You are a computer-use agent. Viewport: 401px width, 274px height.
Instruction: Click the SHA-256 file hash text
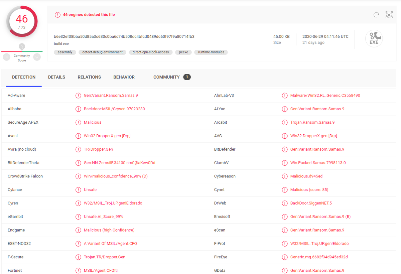(124, 36)
